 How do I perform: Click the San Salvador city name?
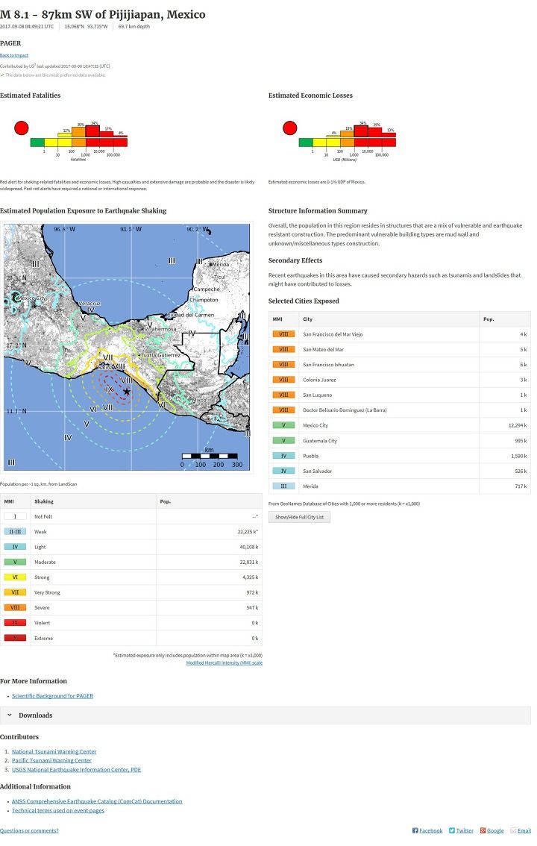click(318, 471)
